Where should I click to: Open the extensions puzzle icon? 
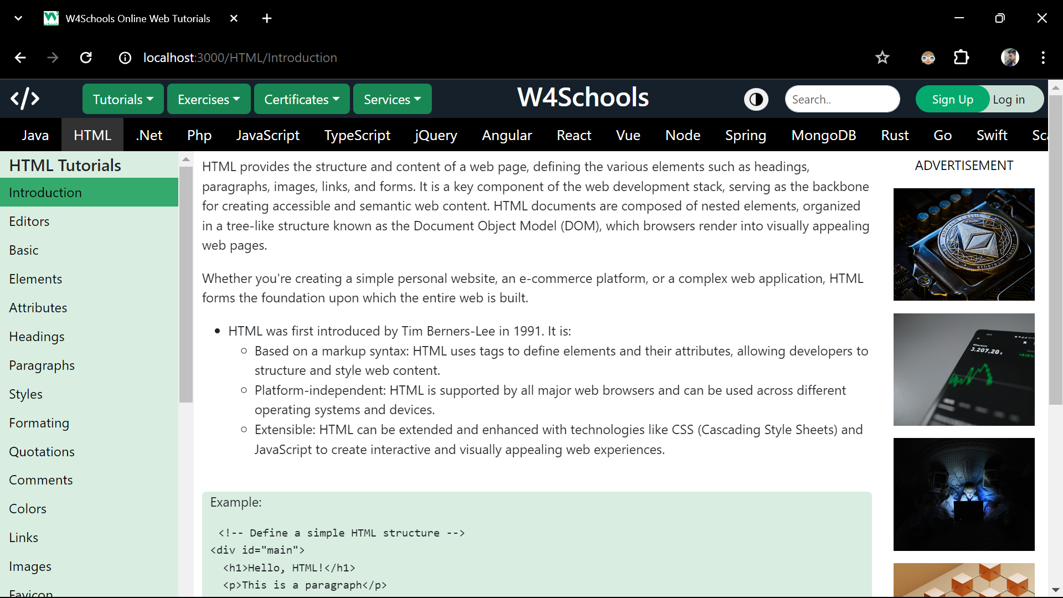(x=962, y=58)
